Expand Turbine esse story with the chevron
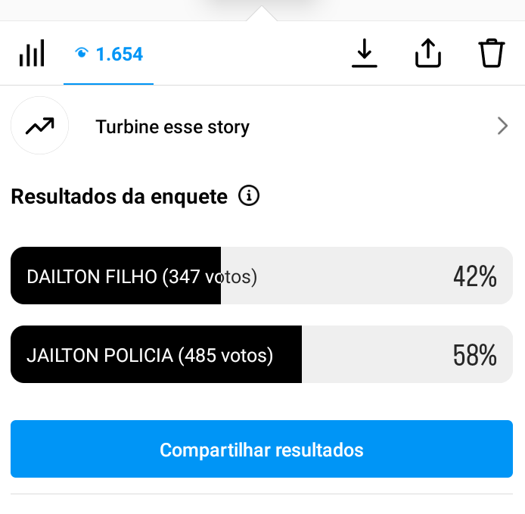Viewport: 525px width, 514px height. (x=502, y=126)
